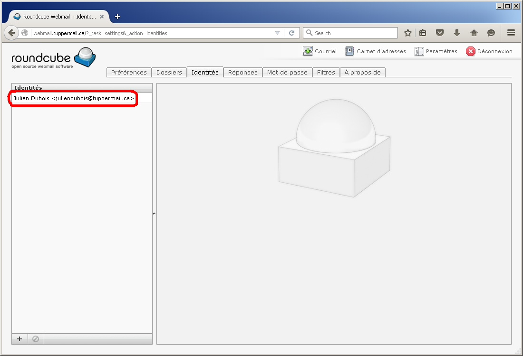This screenshot has height=356, width=523.
Task: Click the browser back button
Action: pyautogui.click(x=11, y=33)
